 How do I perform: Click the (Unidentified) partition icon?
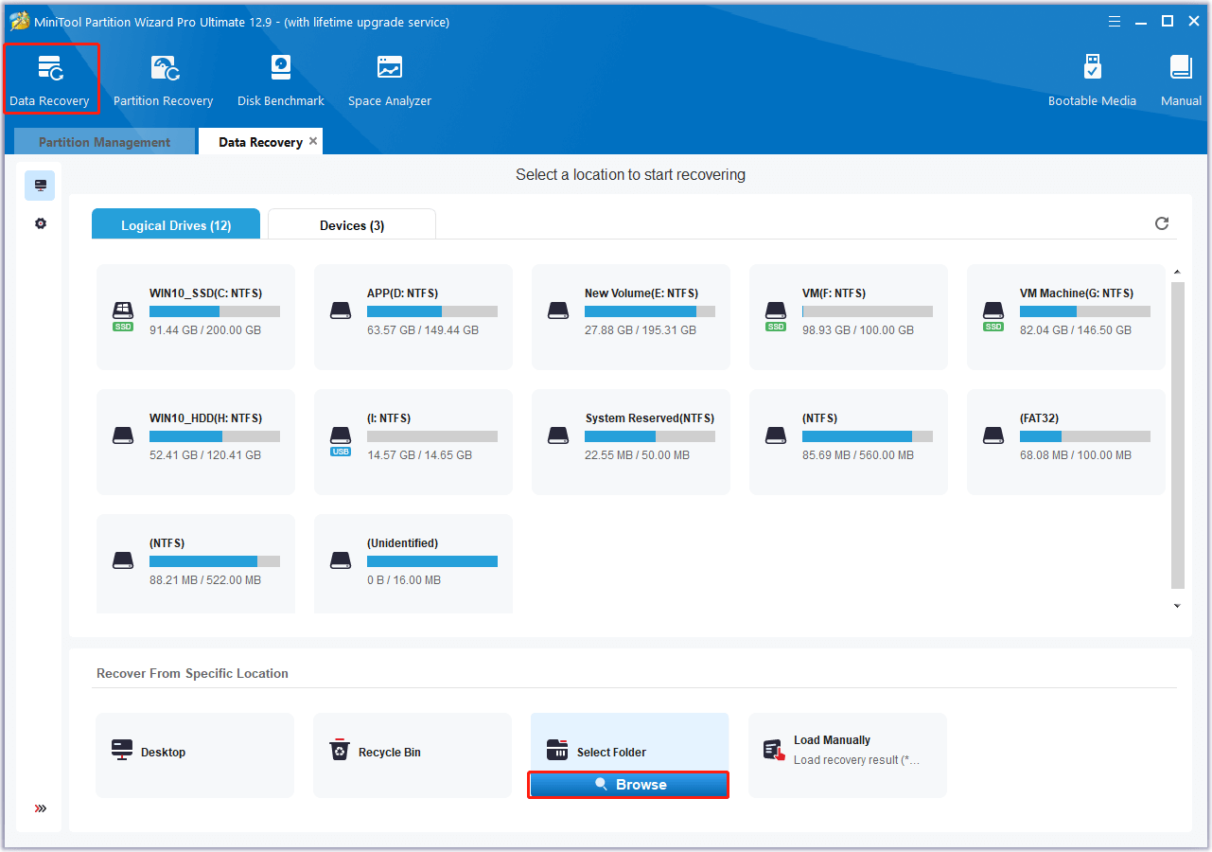(341, 561)
